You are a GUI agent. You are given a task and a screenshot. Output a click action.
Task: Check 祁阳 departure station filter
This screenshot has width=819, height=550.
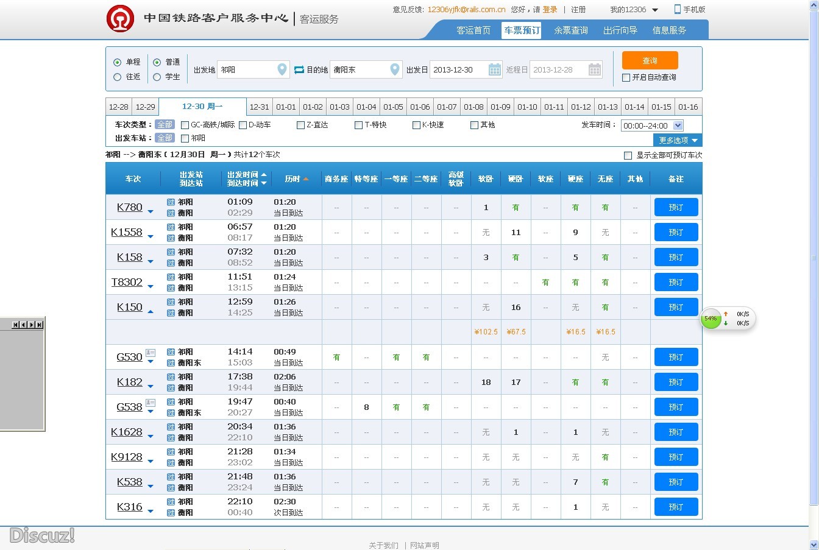tap(185, 138)
